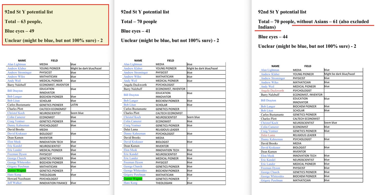Select "Might be dark blue/hazel" on the 63-people page
379x195 pixels.
coord(86,68)
